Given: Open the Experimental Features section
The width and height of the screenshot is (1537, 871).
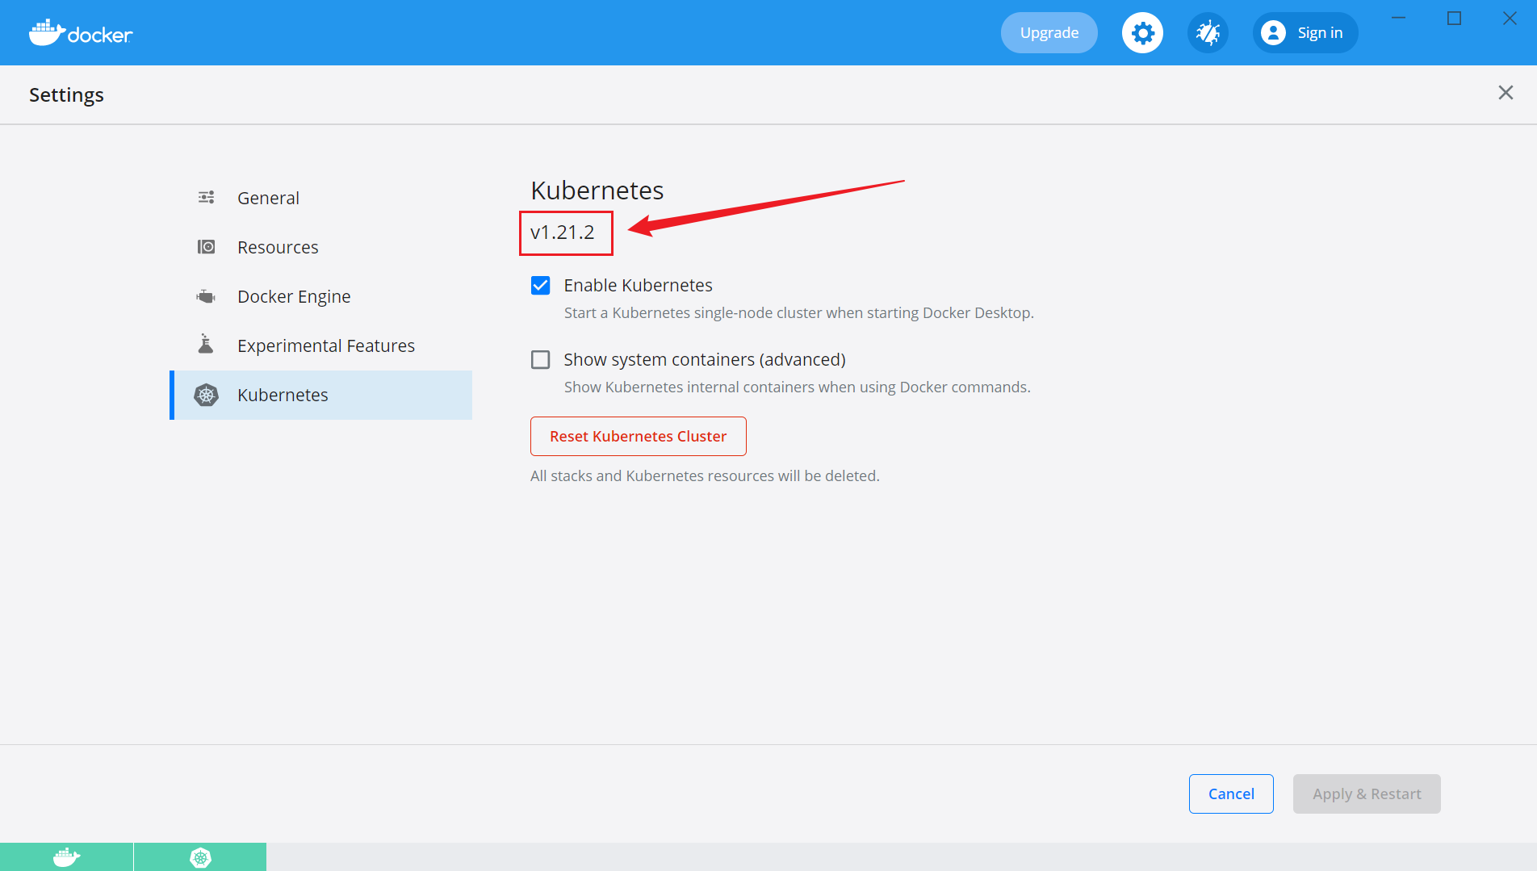Looking at the screenshot, I should [x=321, y=345].
